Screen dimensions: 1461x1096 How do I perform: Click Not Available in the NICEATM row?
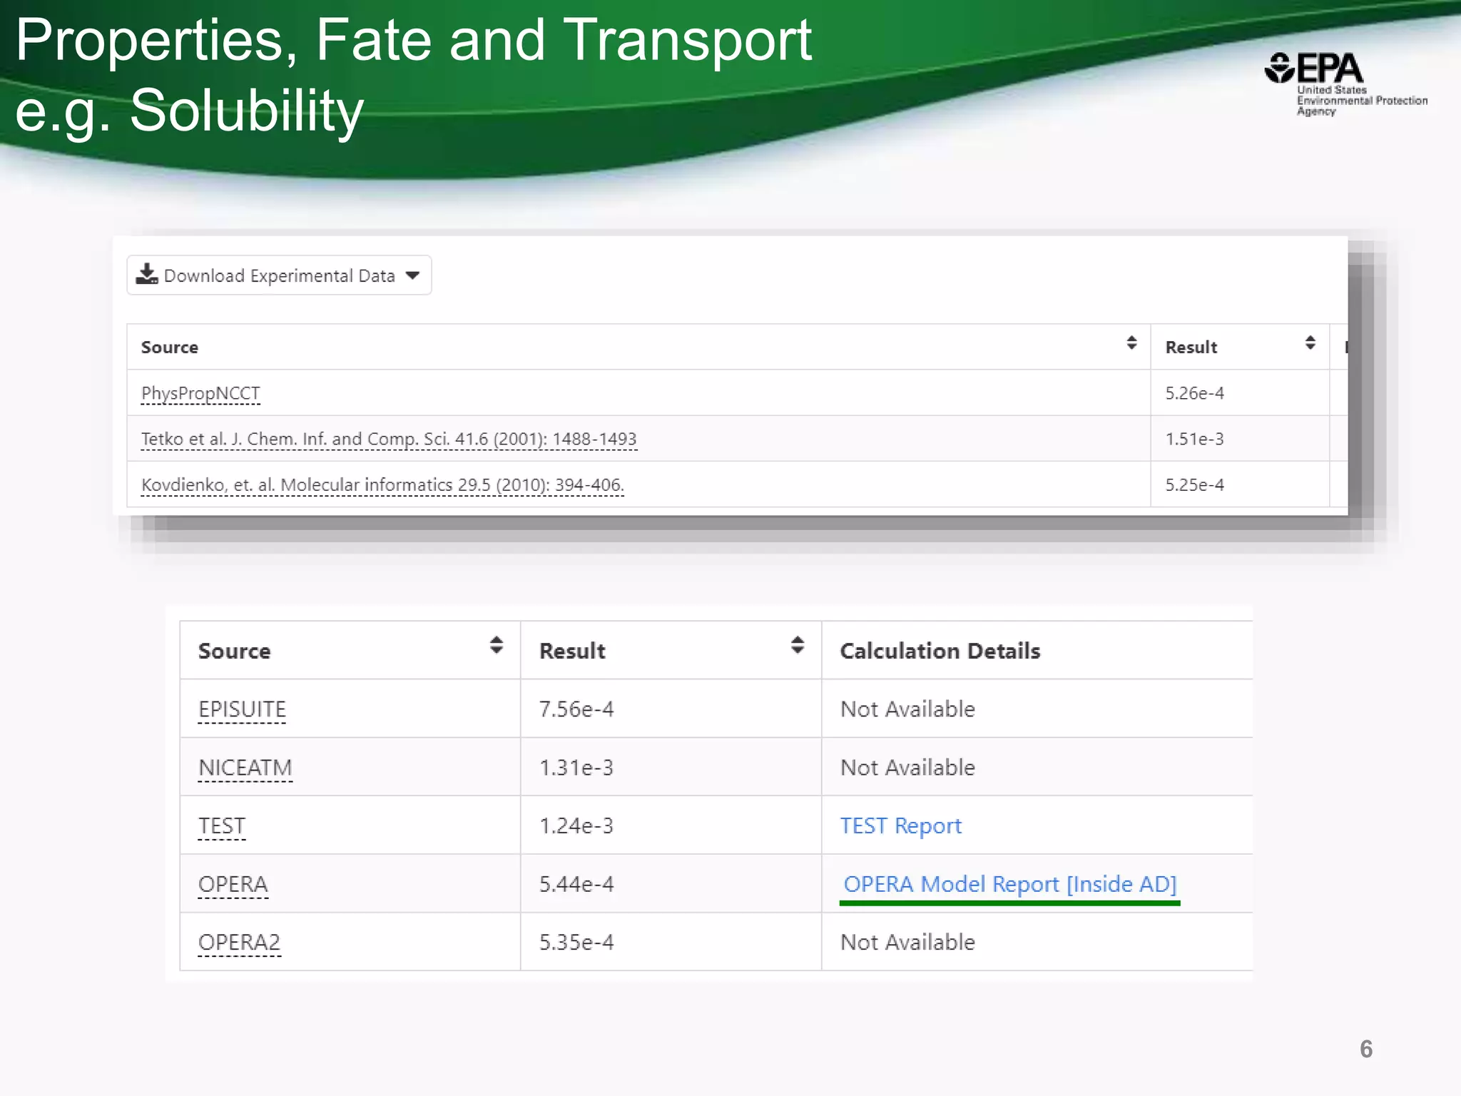coord(907,768)
